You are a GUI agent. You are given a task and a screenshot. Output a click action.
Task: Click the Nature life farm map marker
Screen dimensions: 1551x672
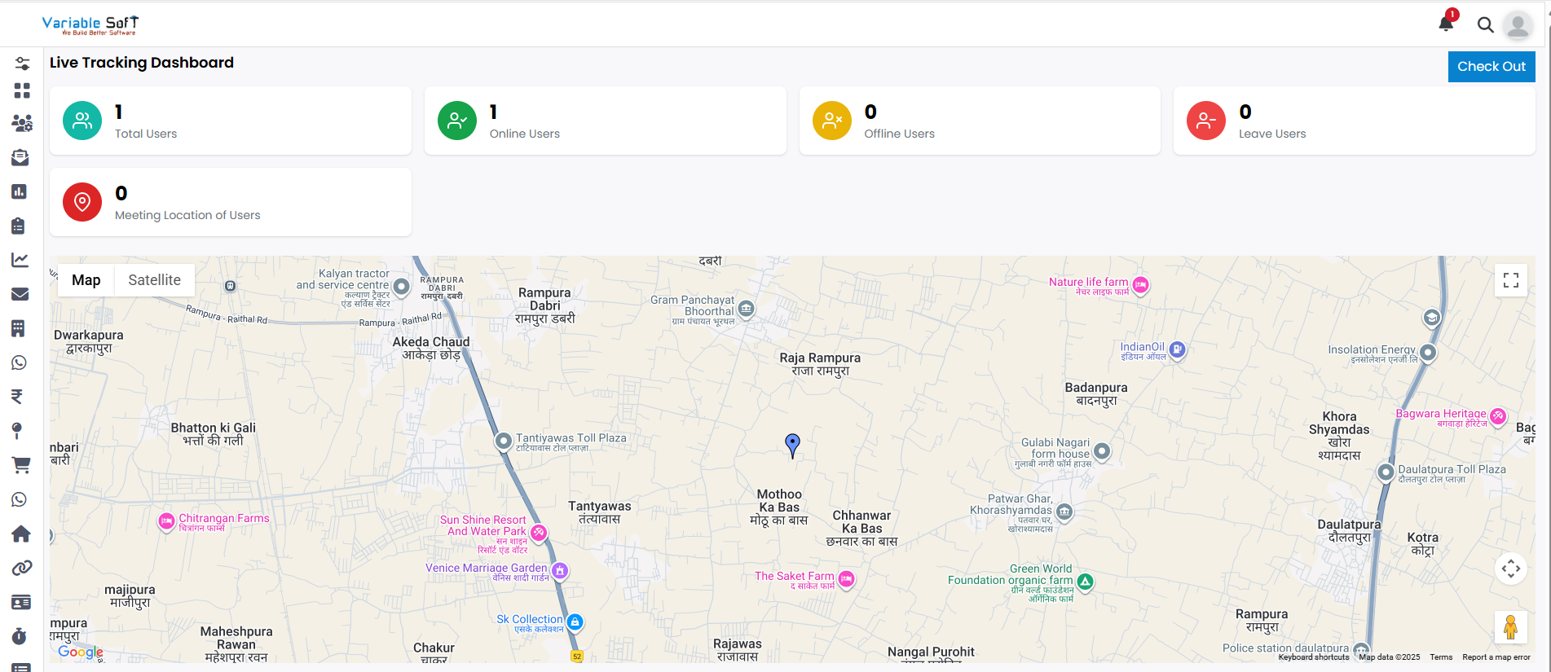click(x=1141, y=286)
